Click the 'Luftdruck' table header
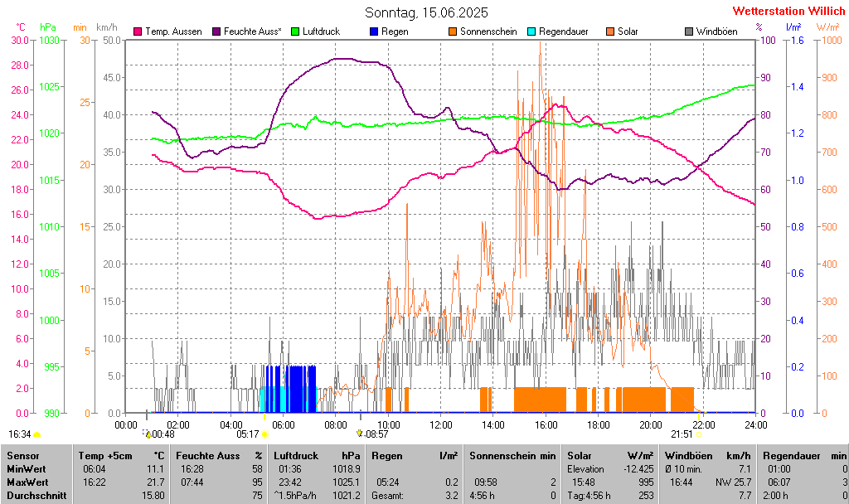This screenshot has width=849, height=504. [296, 457]
